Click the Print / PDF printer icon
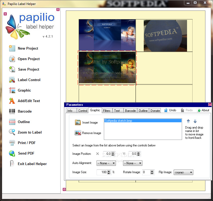Image resolution: width=213 pixels, height=201 pixels. tap(12, 143)
